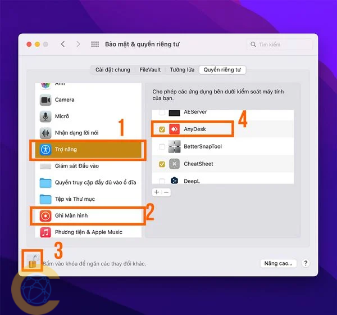Select the Ghi Màn hình label
This screenshot has width=337, height=315.
coord(71,215)
